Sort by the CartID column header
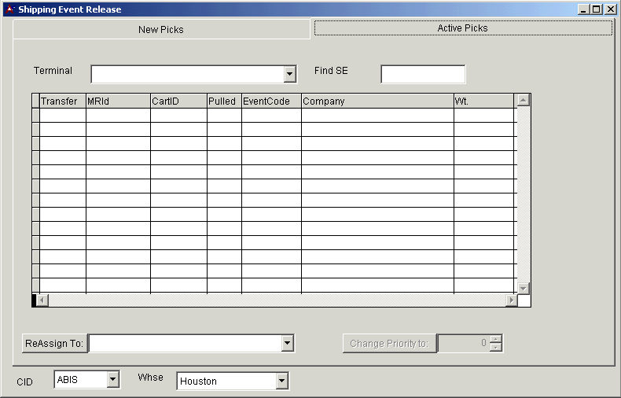Image resolution: width=621 pixels, height=398 pixels. 178,101
